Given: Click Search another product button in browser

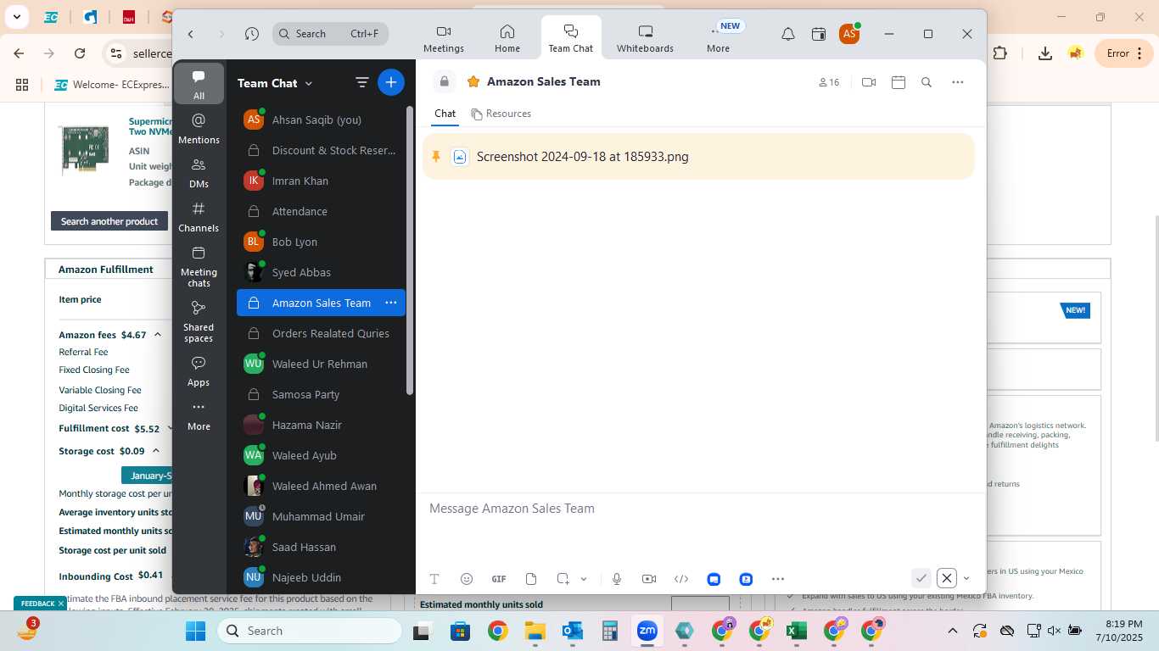Looking at the screenshot, I should pos(109,221).
